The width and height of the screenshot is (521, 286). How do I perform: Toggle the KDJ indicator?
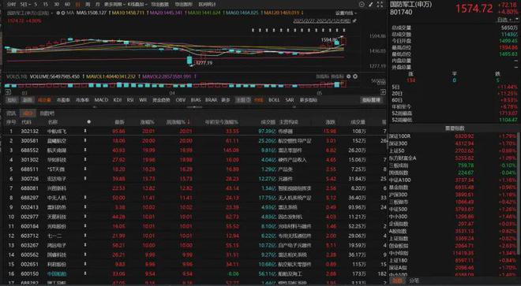pyautogui.click(x=118, y=100)
